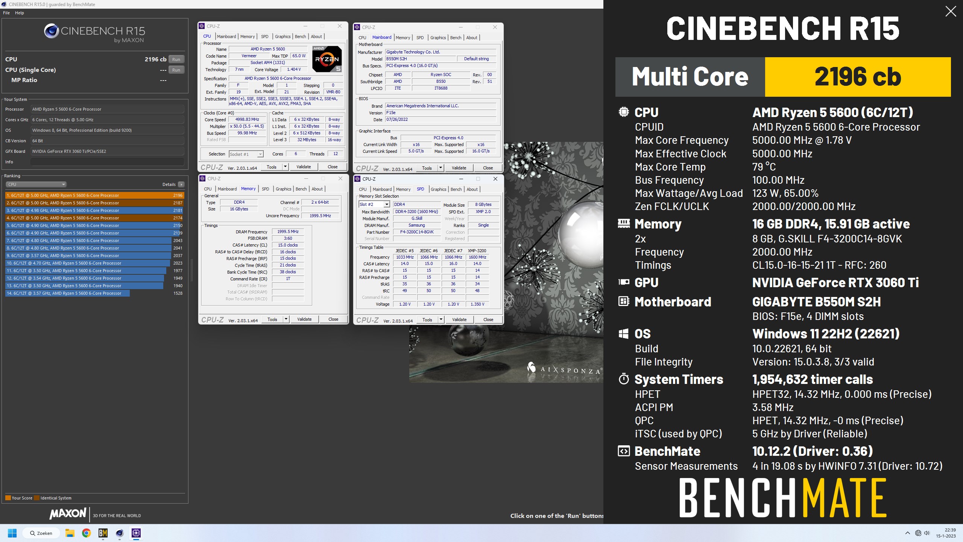Open network status tray icon

click(918, 533)
